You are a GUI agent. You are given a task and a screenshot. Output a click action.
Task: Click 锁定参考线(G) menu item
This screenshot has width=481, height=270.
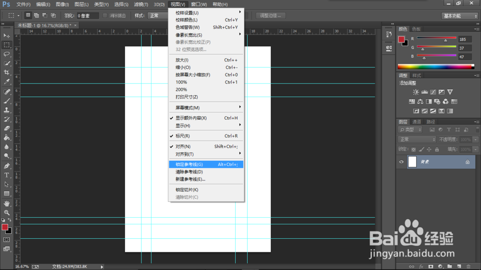(x=206, y=165)
